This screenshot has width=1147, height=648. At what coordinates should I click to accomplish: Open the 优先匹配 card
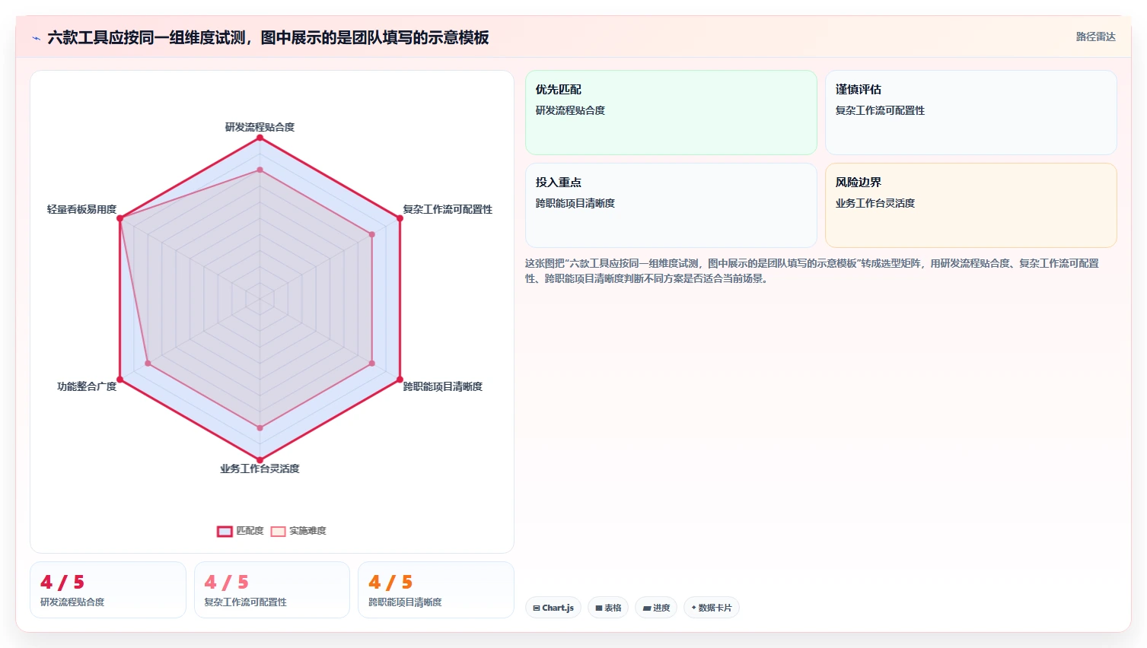point(671,113)
